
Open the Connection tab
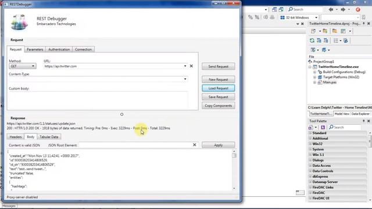click(83, 49)
